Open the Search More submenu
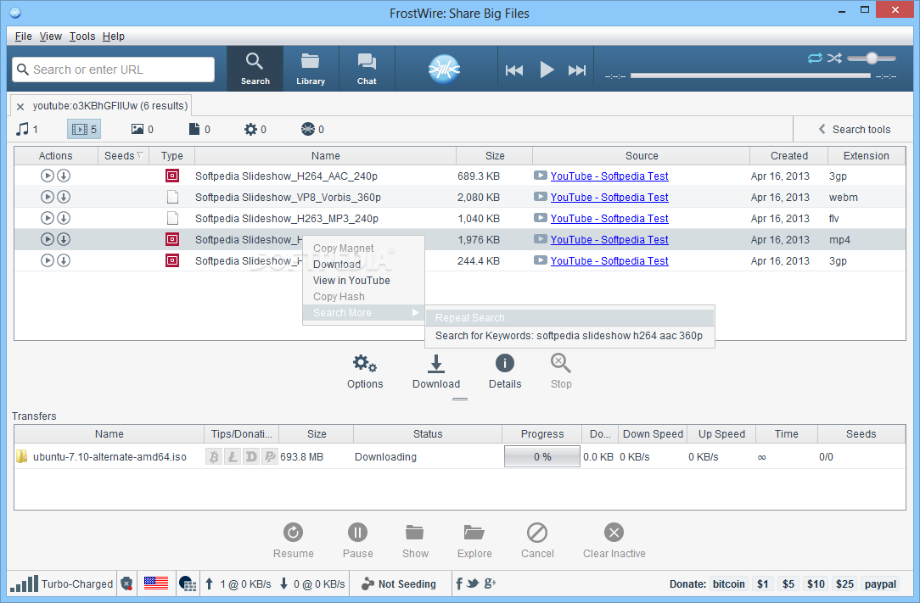 (363, 313)
